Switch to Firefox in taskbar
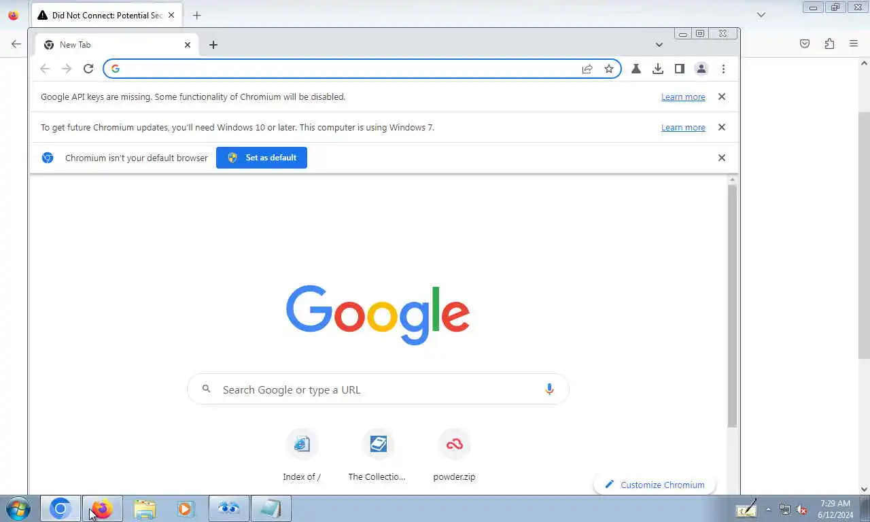Image resolution: width=870 pixels, height=522 pixels. [x=102, y=508]
